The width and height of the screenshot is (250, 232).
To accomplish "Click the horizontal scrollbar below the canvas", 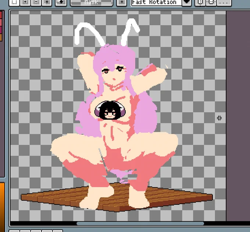I will (140, 224).
